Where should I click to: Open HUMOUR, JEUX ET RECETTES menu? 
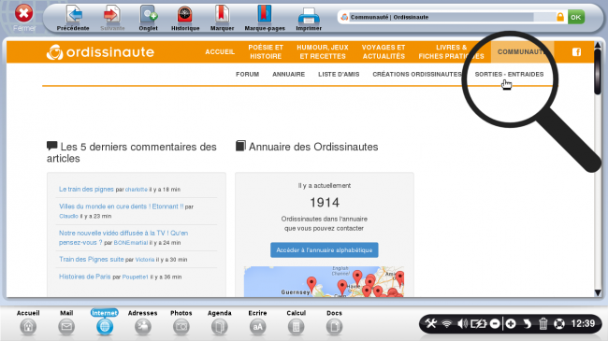tap(323, 52)
